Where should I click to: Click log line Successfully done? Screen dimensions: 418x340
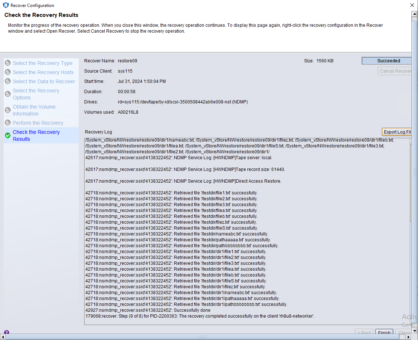[148, 310]
